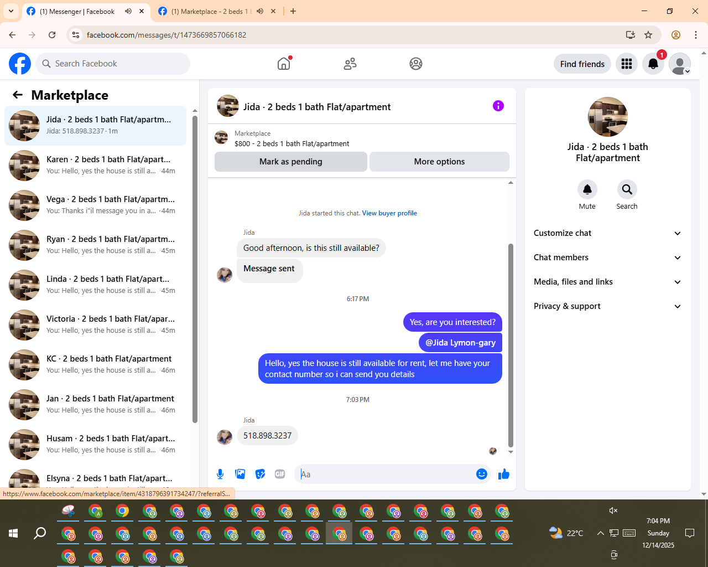This screenshot has width=708, height=567.
Task: Click Find friends button
Action: point(582,64)
